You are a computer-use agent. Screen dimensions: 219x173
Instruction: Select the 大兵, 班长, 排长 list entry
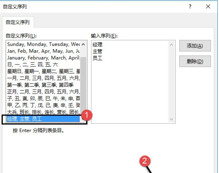pyautogui.click(x=43, y=112)
